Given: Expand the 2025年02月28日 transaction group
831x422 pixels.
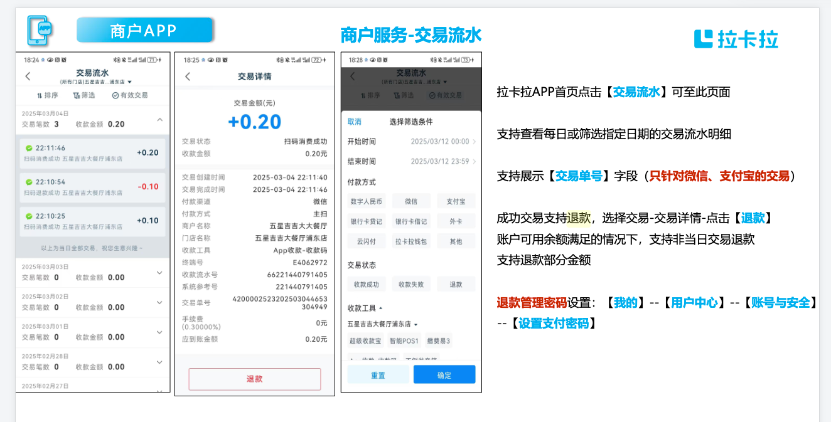Looking at the screenshot, I should pos(159,362).
